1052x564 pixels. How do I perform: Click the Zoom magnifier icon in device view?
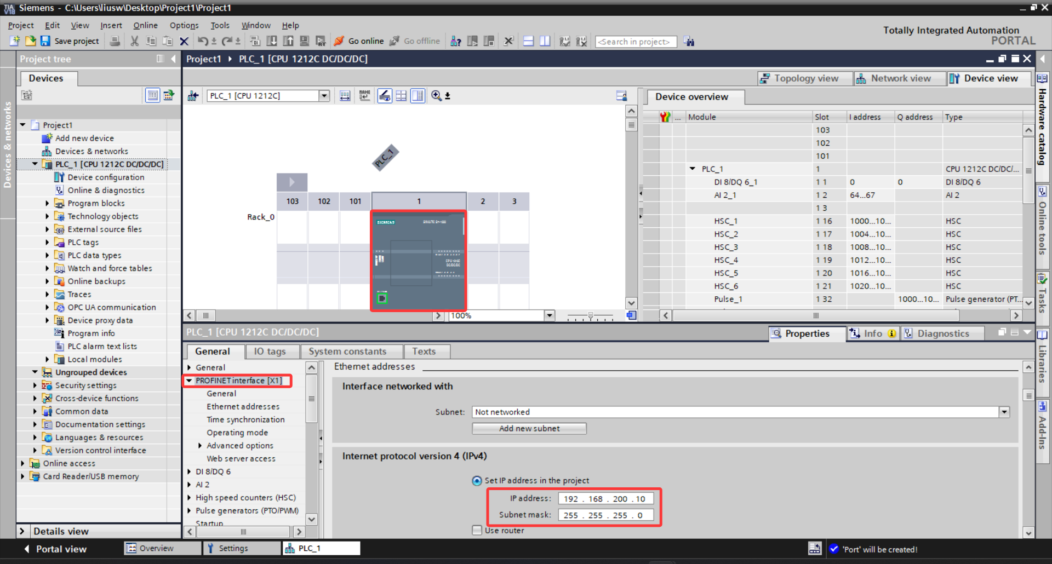(436, 96)
